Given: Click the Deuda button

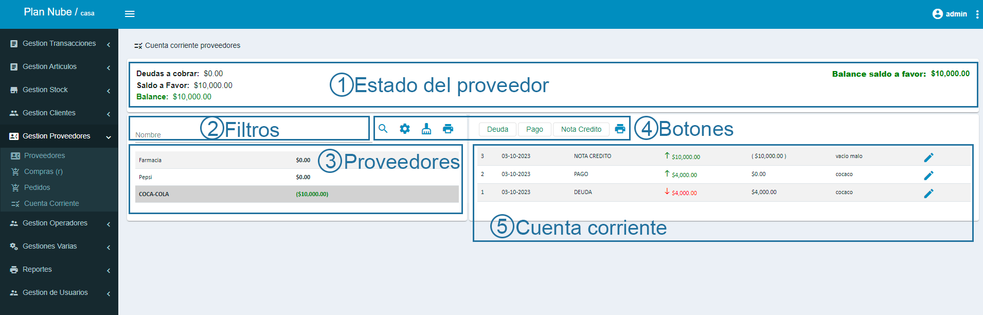Looking at the screenshot, I should pyautogui.click(x=497, y=129).
